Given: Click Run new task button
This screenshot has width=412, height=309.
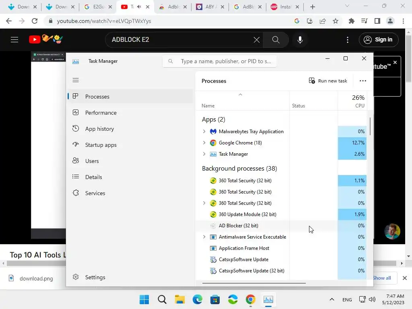Looking at the screenshot, I should tap(328, 80).
